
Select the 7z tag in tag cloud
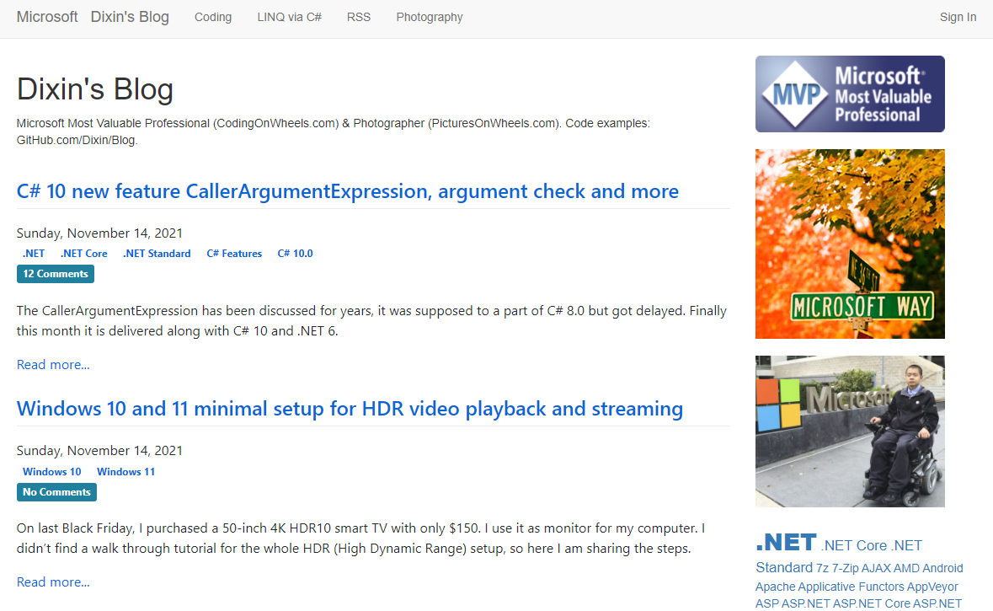click(x=822, y=569)
